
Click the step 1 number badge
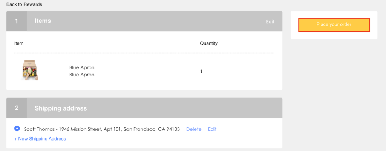(x=17, y=21)
